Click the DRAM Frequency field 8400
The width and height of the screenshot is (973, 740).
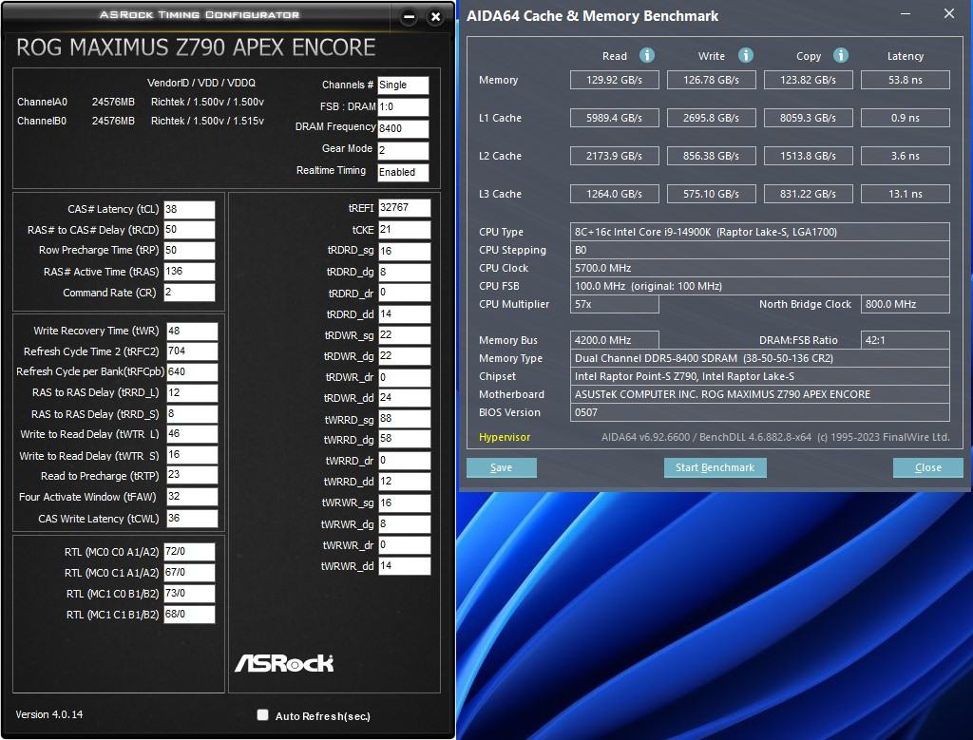[403, 128]
